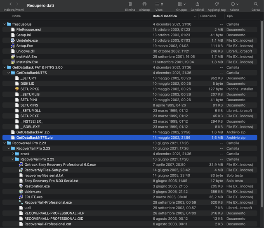Click the Elimina trash icon
264x228 pixels.
click(x=130, y=4)
